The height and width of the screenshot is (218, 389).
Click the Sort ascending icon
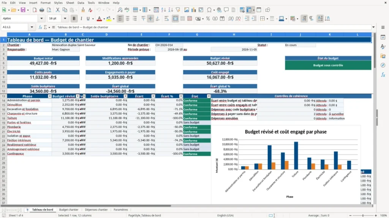pyautogui.click(x=163, y=10)
